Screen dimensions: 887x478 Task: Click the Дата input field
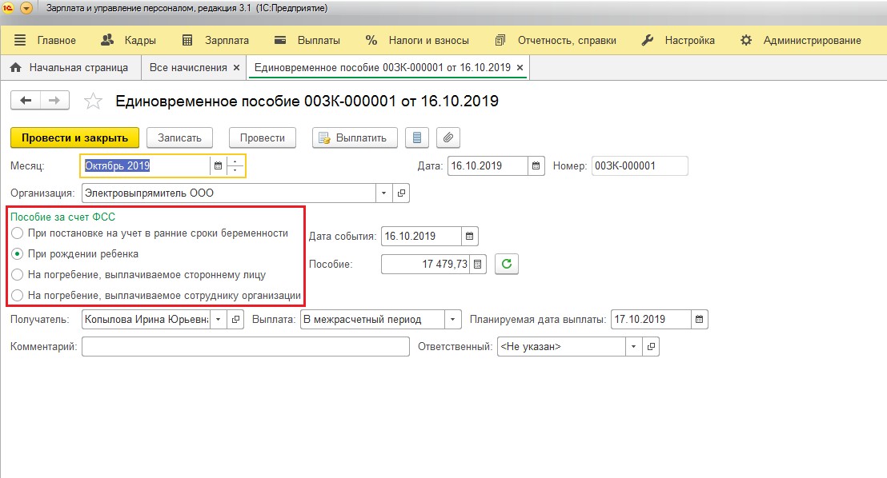tap(488, 166)
